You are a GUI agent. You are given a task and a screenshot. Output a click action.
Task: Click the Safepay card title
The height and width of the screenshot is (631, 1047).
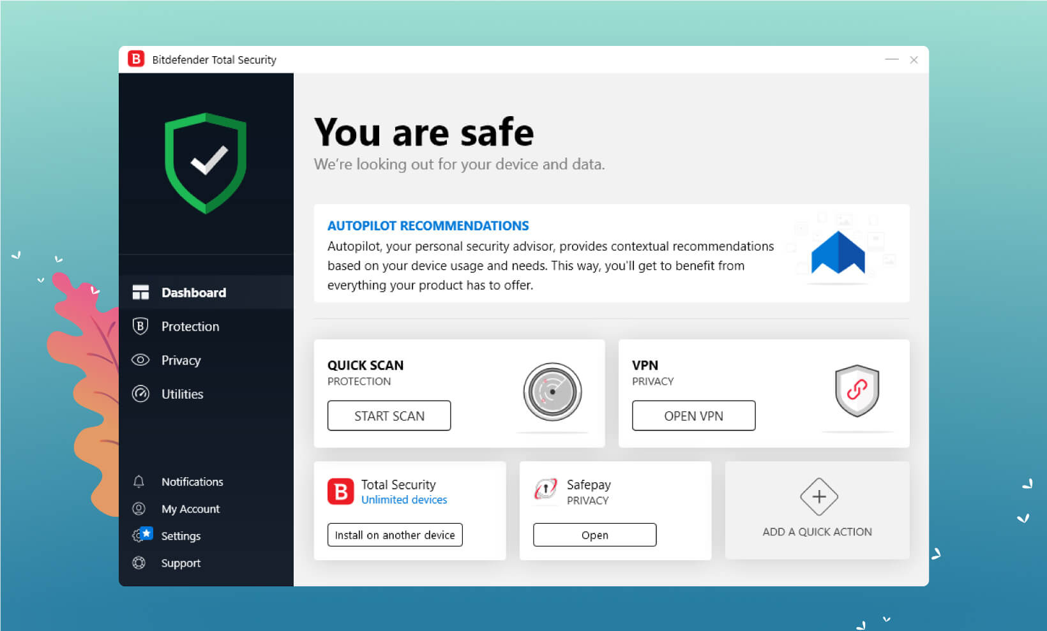pos(589,484)
